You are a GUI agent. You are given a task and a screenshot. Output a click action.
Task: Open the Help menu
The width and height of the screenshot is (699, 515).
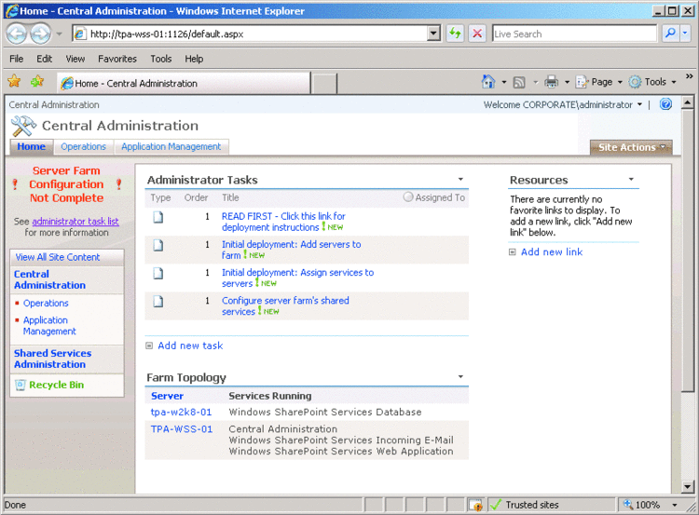click(194, 59)
